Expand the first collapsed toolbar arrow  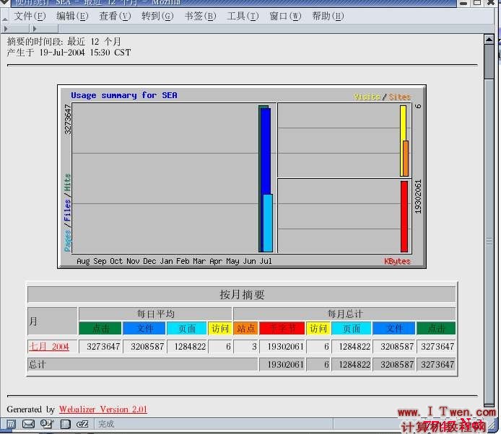[6, 29]
